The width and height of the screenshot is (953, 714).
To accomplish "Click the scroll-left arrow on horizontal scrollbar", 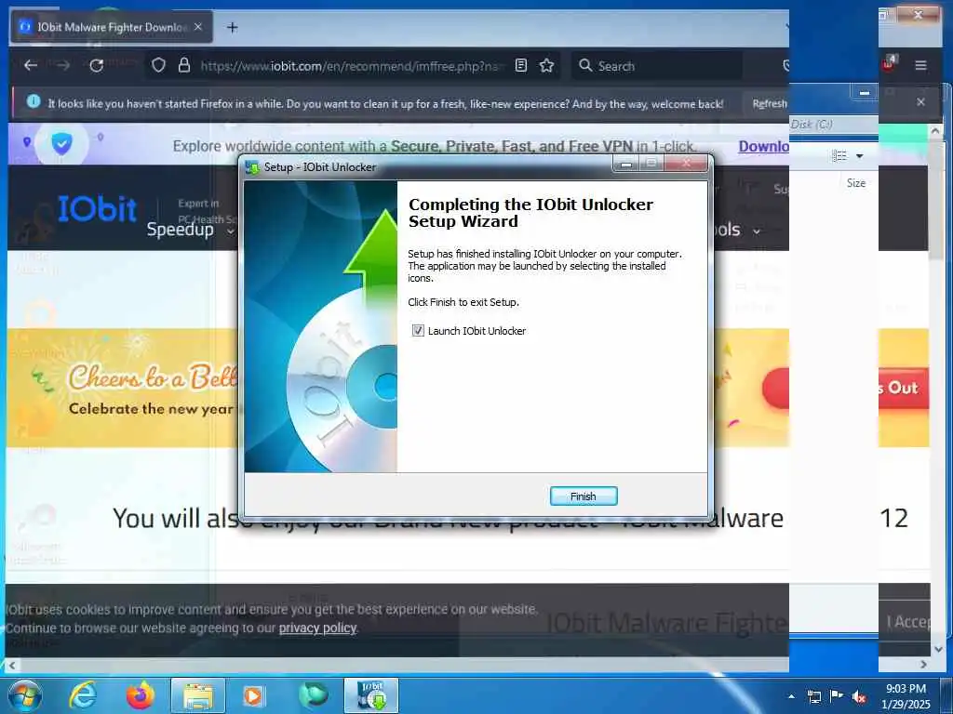I will 11,665.
